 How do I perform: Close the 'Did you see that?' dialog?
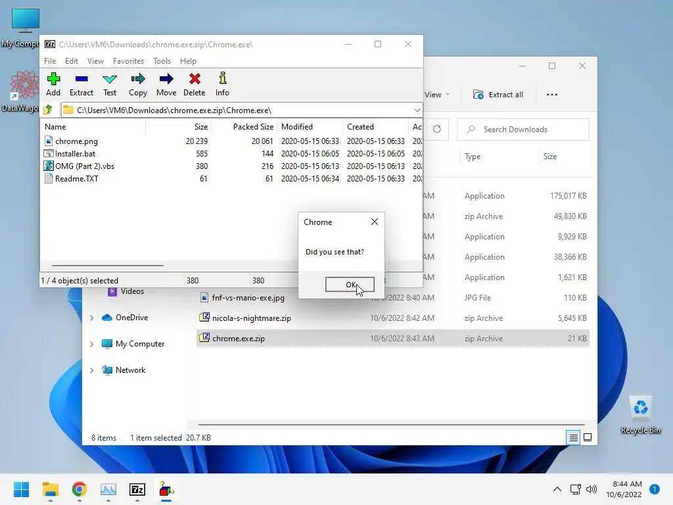coord(374,222)
